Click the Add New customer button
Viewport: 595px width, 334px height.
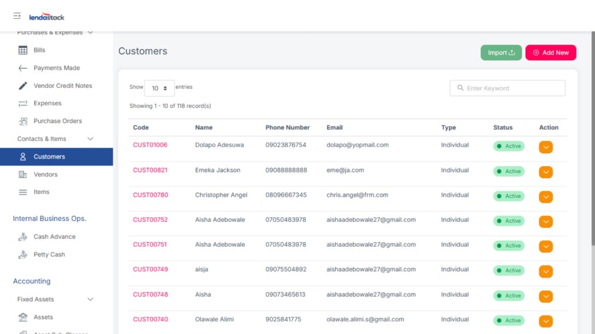(x=550, y=53)
